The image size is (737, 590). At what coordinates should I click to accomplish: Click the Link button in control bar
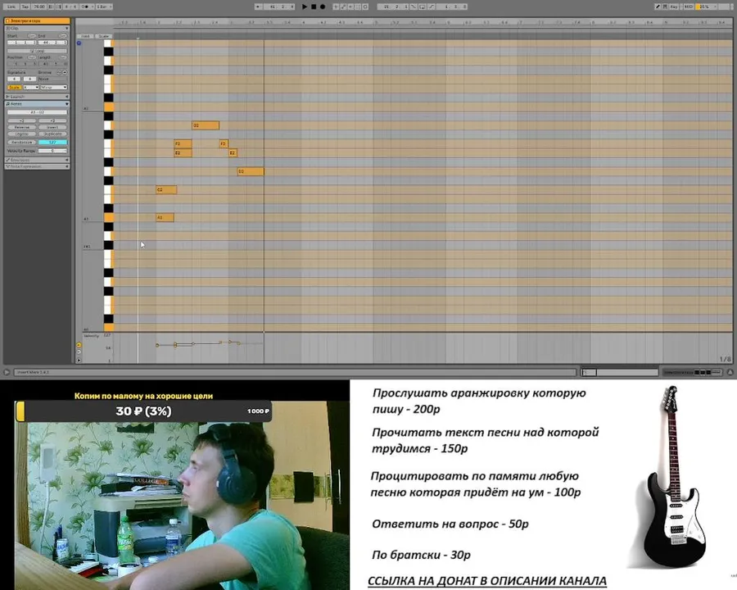coord(11,7)
